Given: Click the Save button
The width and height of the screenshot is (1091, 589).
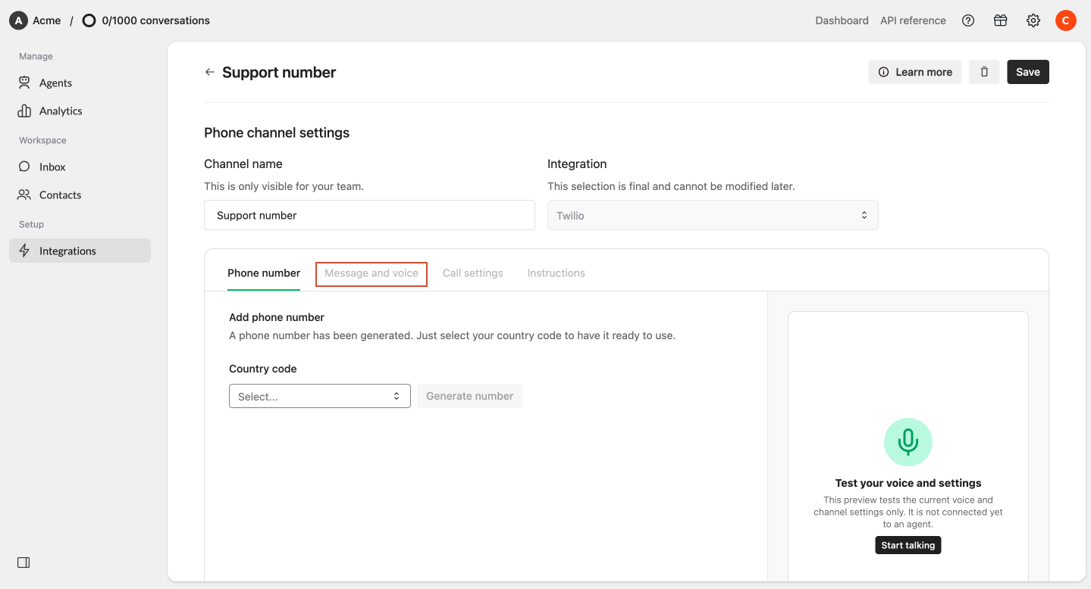Looking at the screenshot, I should [1028, 72].
